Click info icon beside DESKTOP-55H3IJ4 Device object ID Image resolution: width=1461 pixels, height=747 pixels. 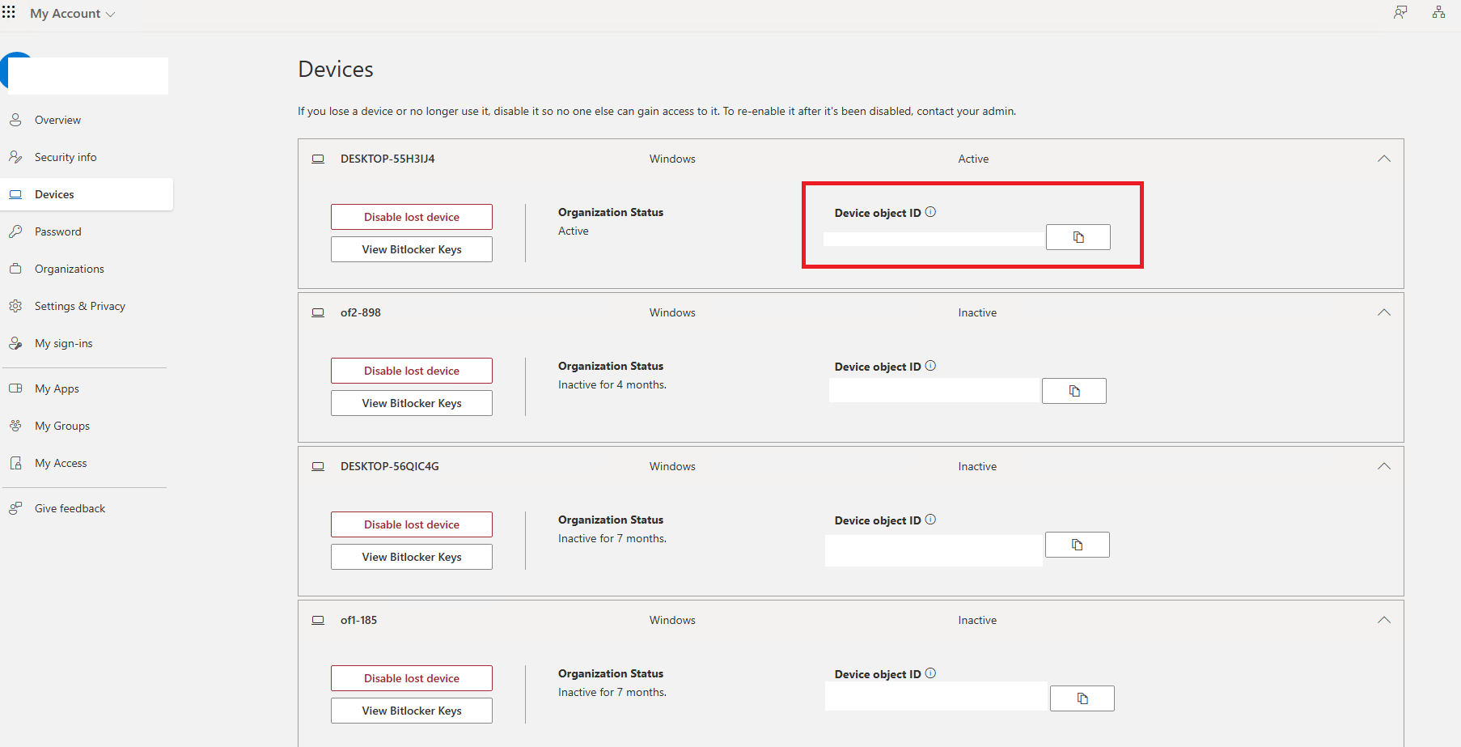930,212
